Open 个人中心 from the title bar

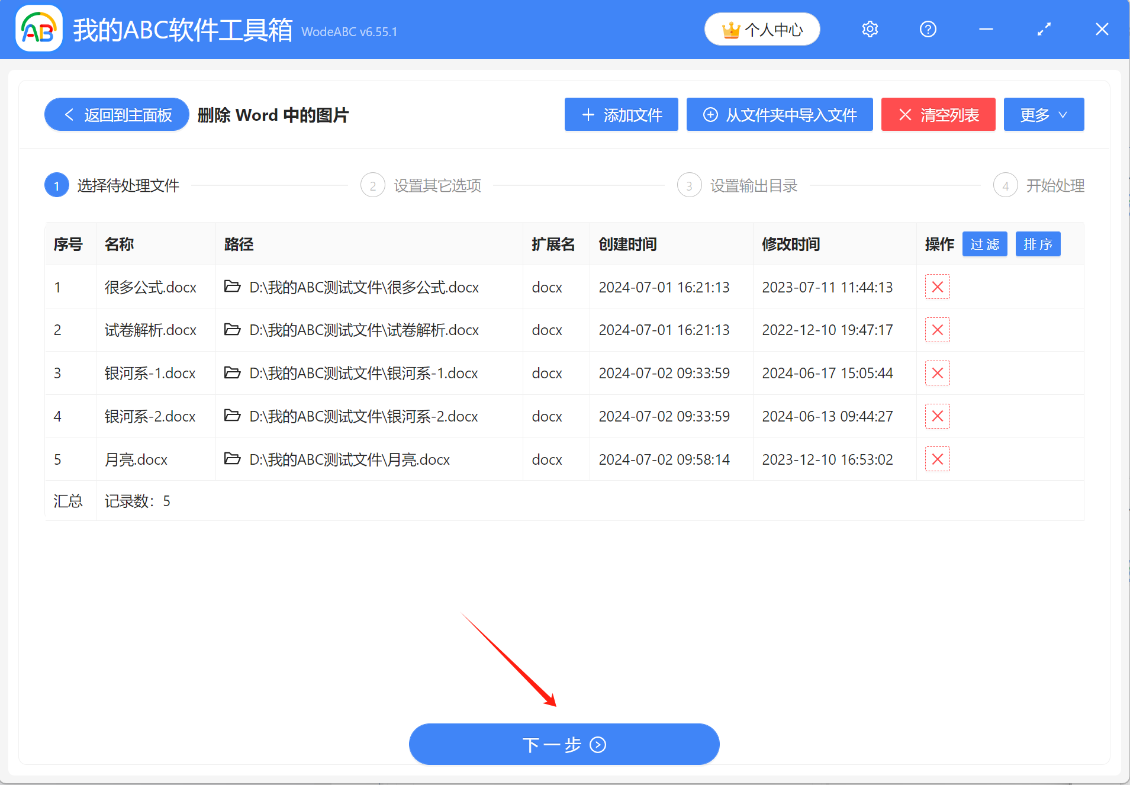click(x=762, y=28)
